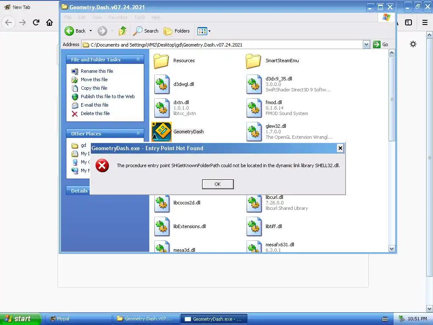Click the file list scrollbar thumb
433x325 pixels.
pyautogui.click(x=392, y=99)
